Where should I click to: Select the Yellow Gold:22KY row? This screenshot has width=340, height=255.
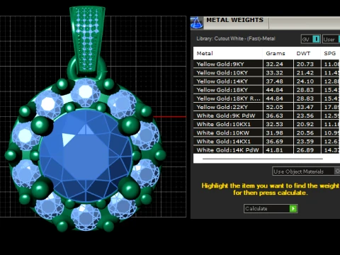(266, 107)
